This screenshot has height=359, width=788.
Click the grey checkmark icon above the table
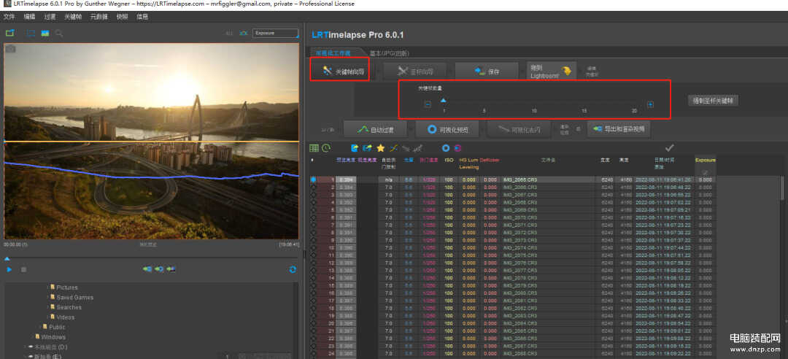[x=669, y=148]
